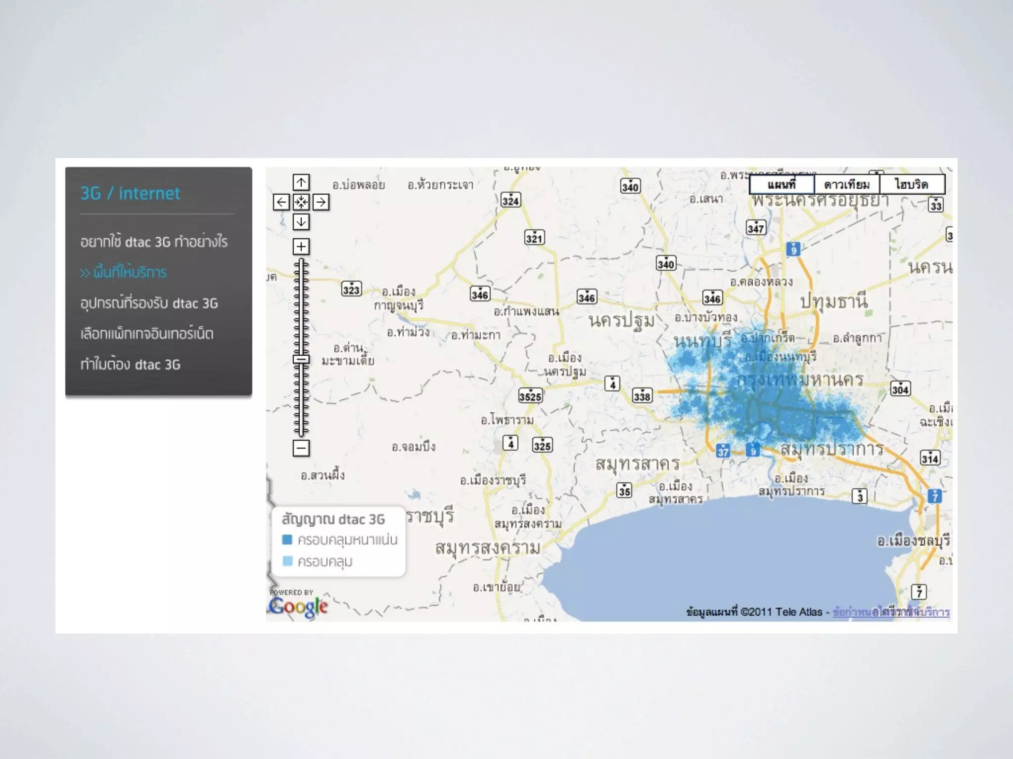Open ทำไมต้อง dtac 3G menu link
This screenshot has height=759, width=1013.
pos(130,364)
